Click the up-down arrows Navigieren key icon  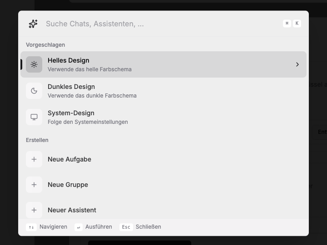pyautogui.click(x=31, y=227)
